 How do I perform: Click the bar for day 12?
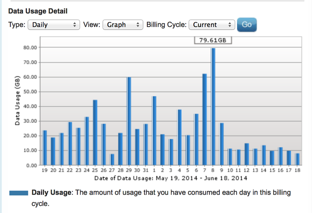click(247, 154)
